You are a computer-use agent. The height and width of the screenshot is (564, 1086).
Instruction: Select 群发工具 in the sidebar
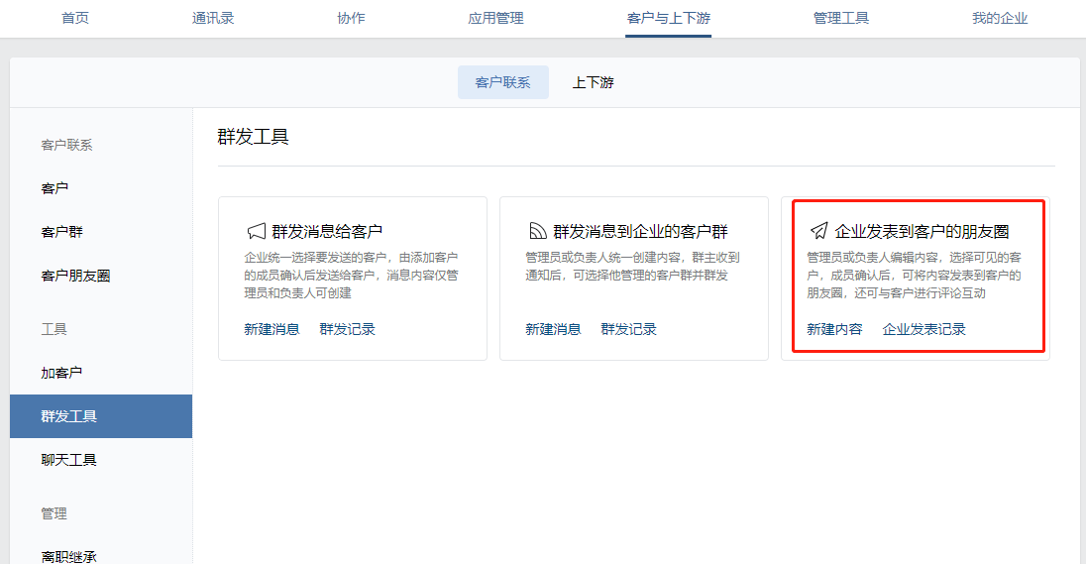click(x=101, y=416)
